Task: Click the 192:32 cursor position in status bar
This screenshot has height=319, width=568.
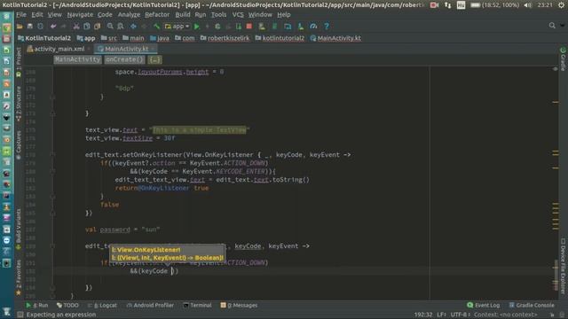Action: click(423, 315)
